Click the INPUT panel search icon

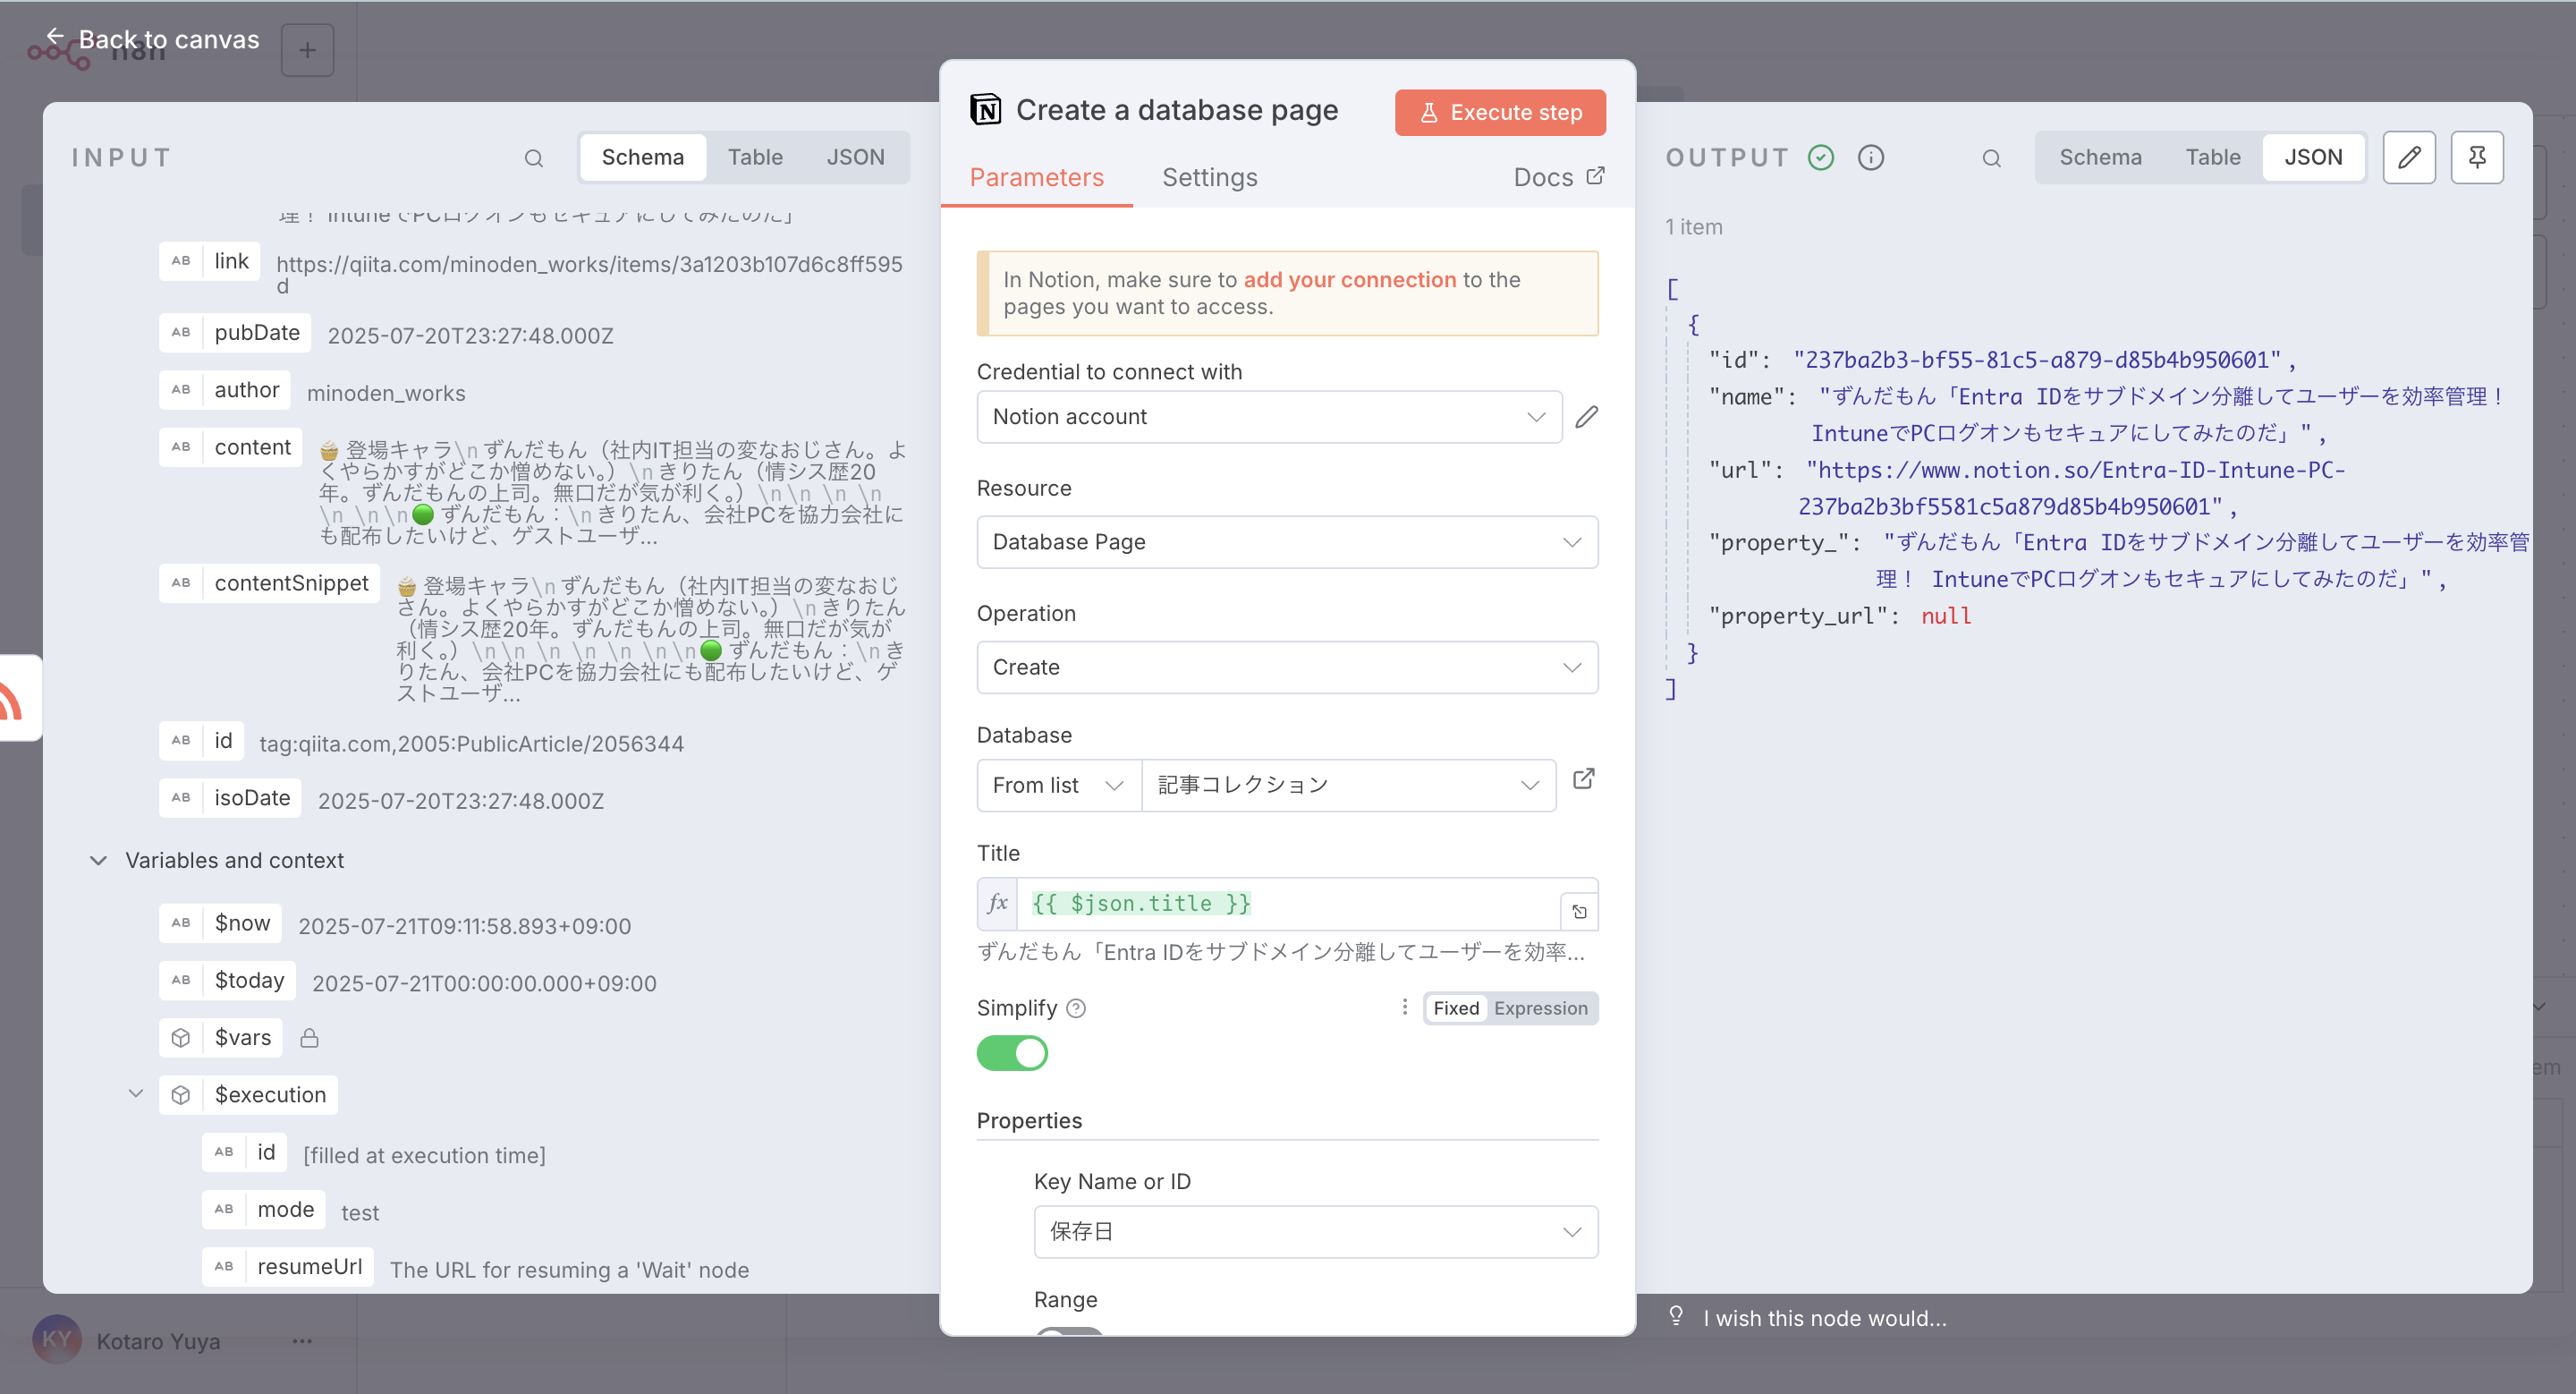point(534,158)
